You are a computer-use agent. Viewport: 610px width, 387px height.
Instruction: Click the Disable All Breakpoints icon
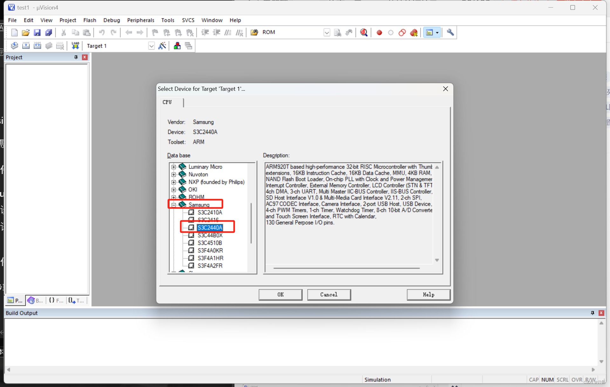click(x=402, y=32)
